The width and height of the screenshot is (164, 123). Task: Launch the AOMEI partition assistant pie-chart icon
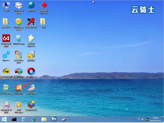19,73
